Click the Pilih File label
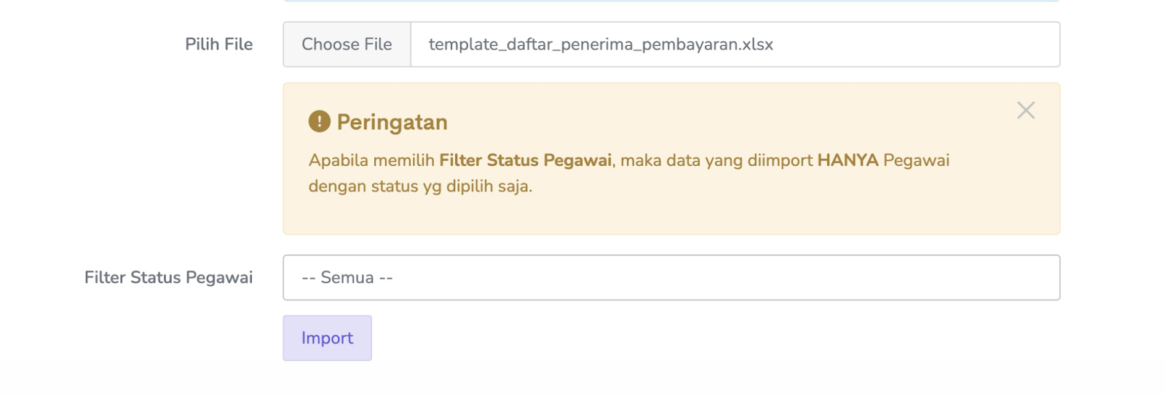This screenshot has height=395, width=1165. click(x=218, y=44)
